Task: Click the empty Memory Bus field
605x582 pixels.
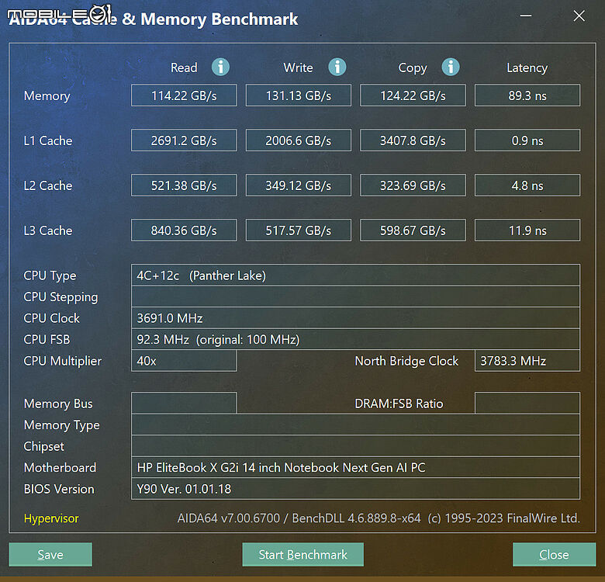Action: tap(184, 404)
